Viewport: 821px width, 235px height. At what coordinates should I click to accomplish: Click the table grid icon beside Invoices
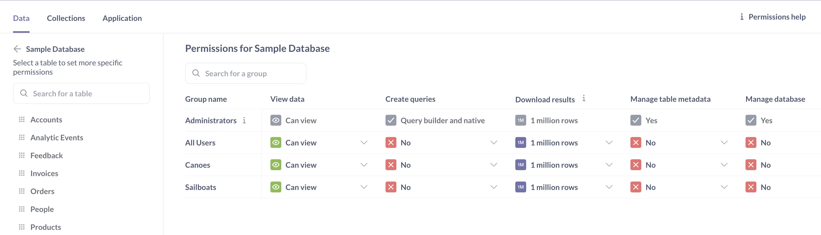[22, 173]
